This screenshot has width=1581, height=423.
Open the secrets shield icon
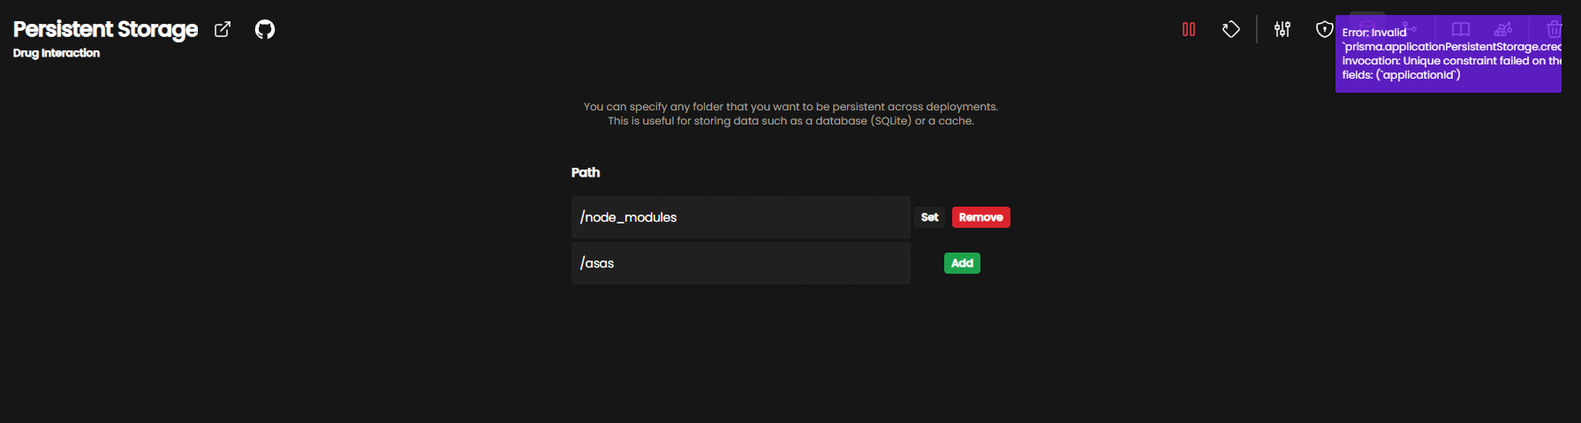(1324, 29)
